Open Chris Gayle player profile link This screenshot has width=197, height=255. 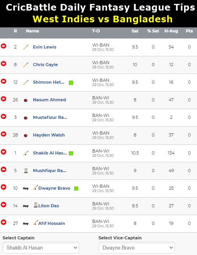[45, 65]
